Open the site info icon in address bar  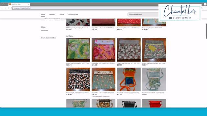[x=13, y=8]
